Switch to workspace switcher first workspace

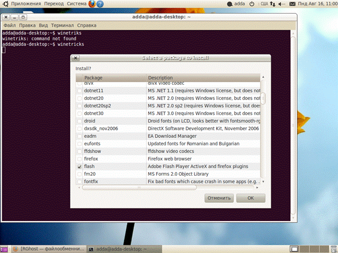point(294,249)
